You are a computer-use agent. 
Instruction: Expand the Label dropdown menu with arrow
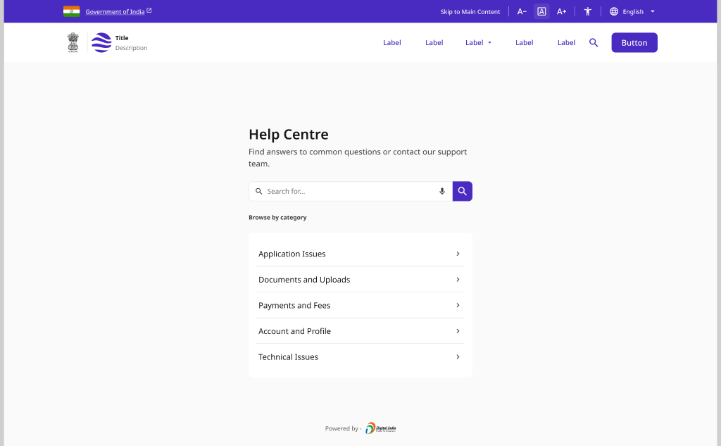click(x=478, y=42)
